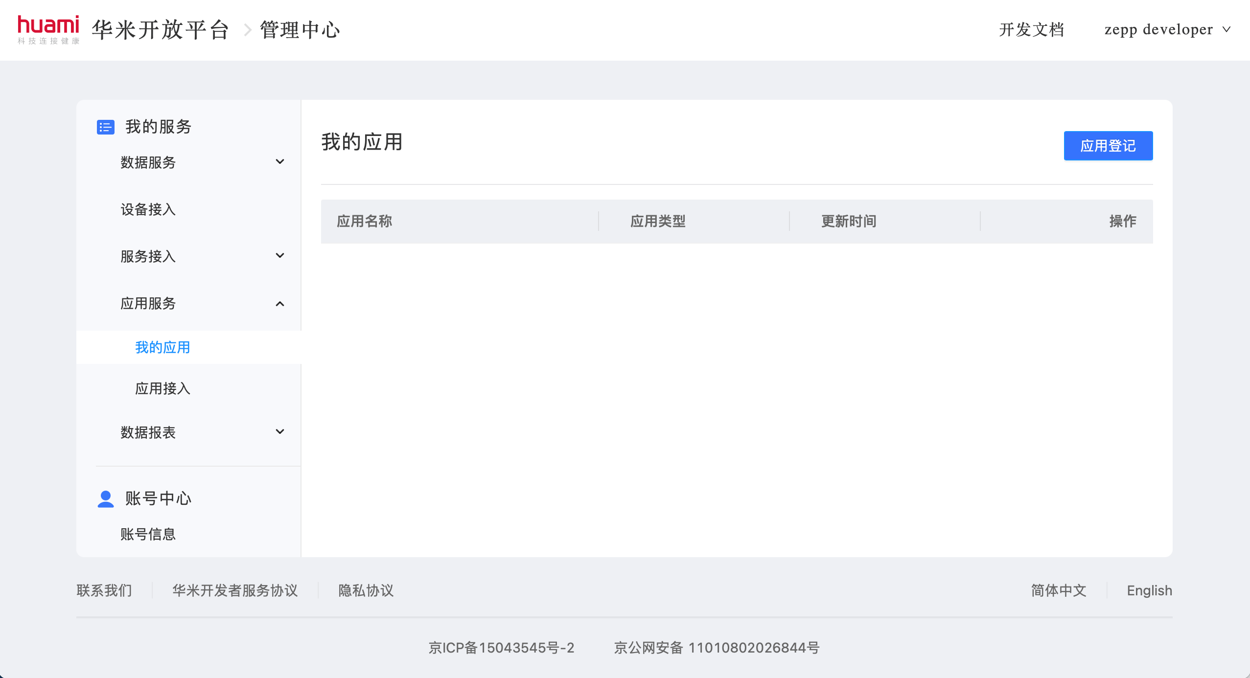The width and height of the screenshot is (1250, 678).
Task: Click the 应用名称 column header
Action: [x=365, y=221]
